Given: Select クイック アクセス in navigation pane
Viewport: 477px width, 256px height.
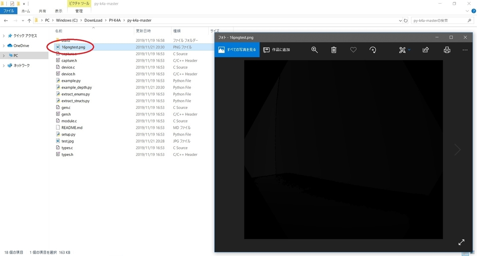Looking at the screenshot, I should tap(25, 36).
